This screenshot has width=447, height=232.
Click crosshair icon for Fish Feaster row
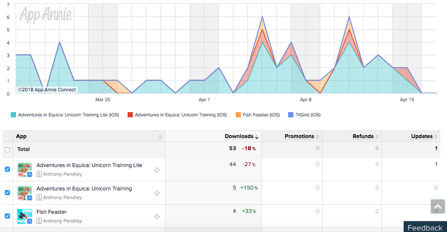(x=157, y=217)
